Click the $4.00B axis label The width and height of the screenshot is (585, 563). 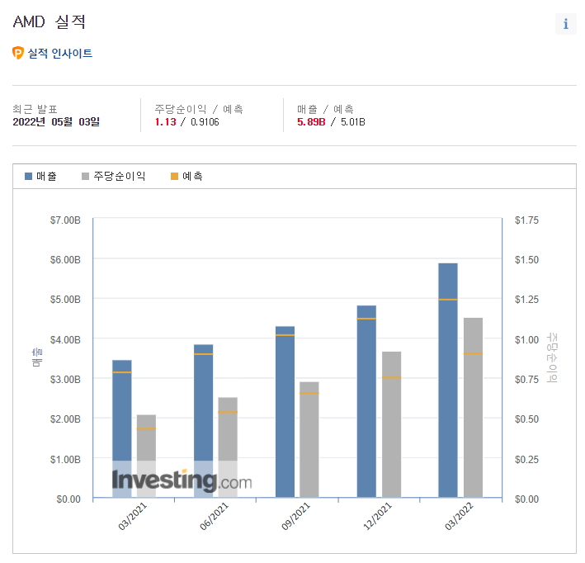(65, 340)
